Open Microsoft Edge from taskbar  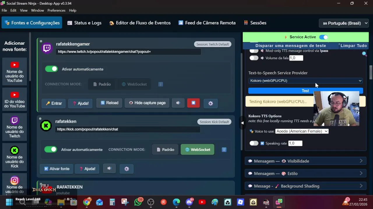click(x=176, y=202)
